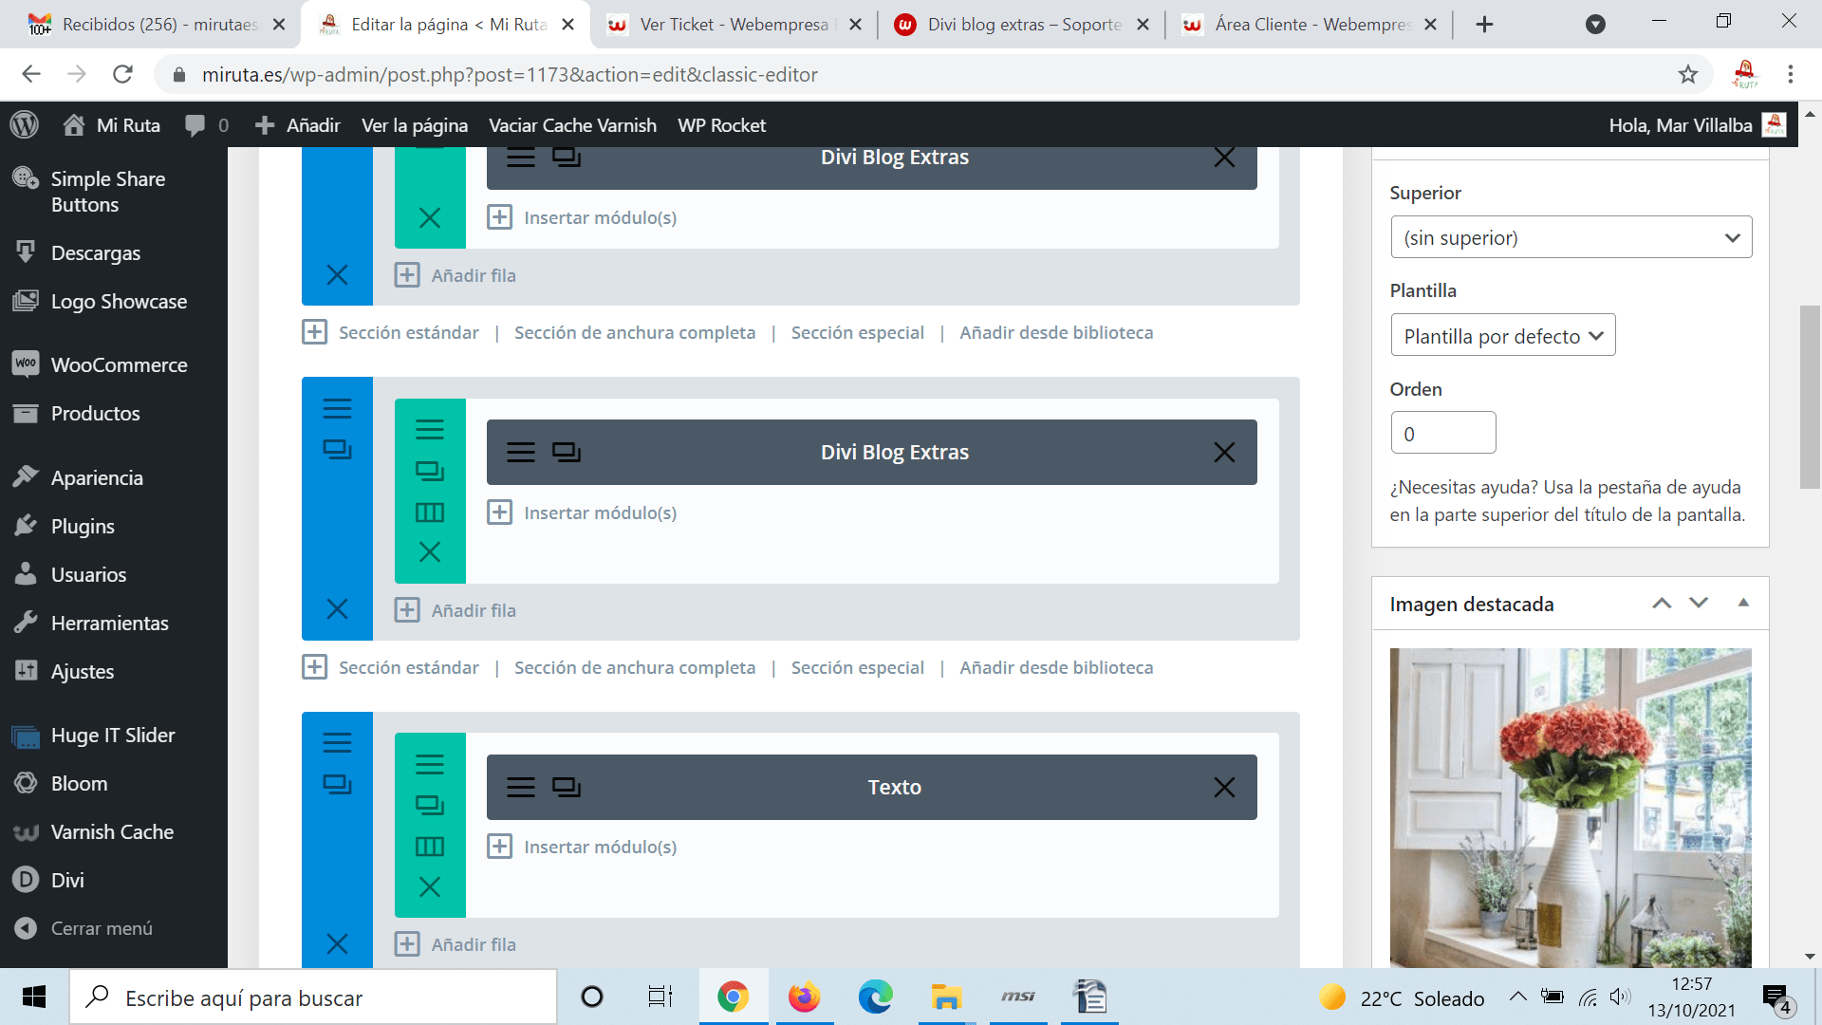The height and width of the screenshot is (1025, 1822).
Task: Clone the top Divi Blog Extras module
Action: [x=567, y=158]
